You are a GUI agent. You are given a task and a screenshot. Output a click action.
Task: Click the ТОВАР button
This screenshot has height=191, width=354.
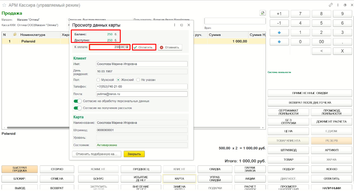(x=288, y=160)
